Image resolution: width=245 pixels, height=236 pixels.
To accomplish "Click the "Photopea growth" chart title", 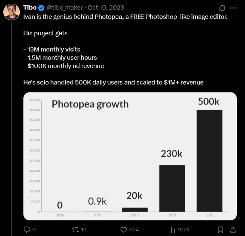I will coord(90,104).
